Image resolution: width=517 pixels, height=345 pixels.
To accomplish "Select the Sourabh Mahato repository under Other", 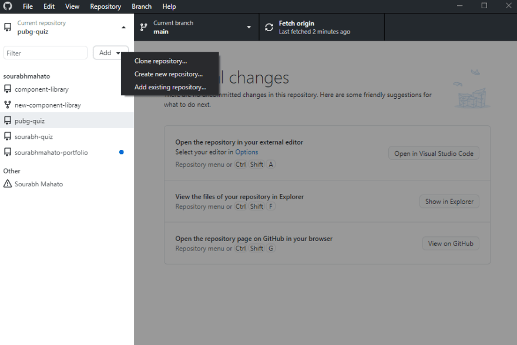I will pyautogui.click(x=67, y=184).
